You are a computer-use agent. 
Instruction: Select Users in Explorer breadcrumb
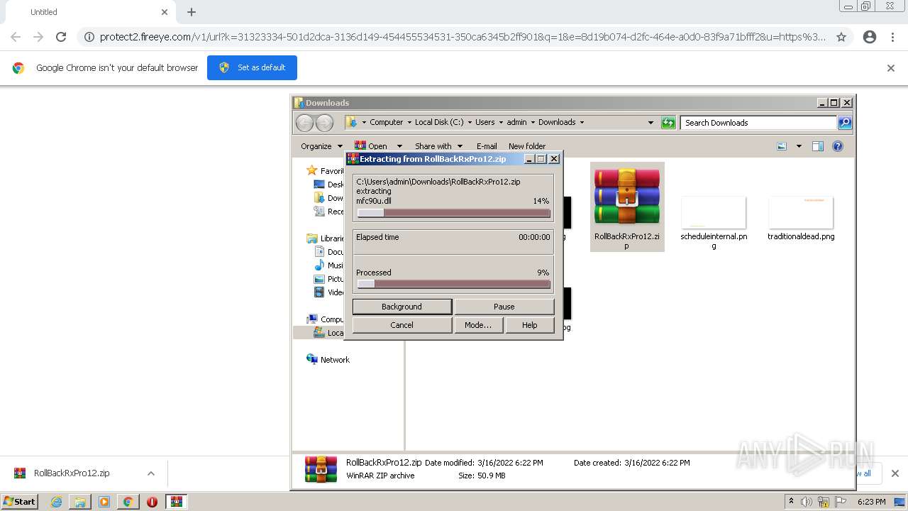485,122
